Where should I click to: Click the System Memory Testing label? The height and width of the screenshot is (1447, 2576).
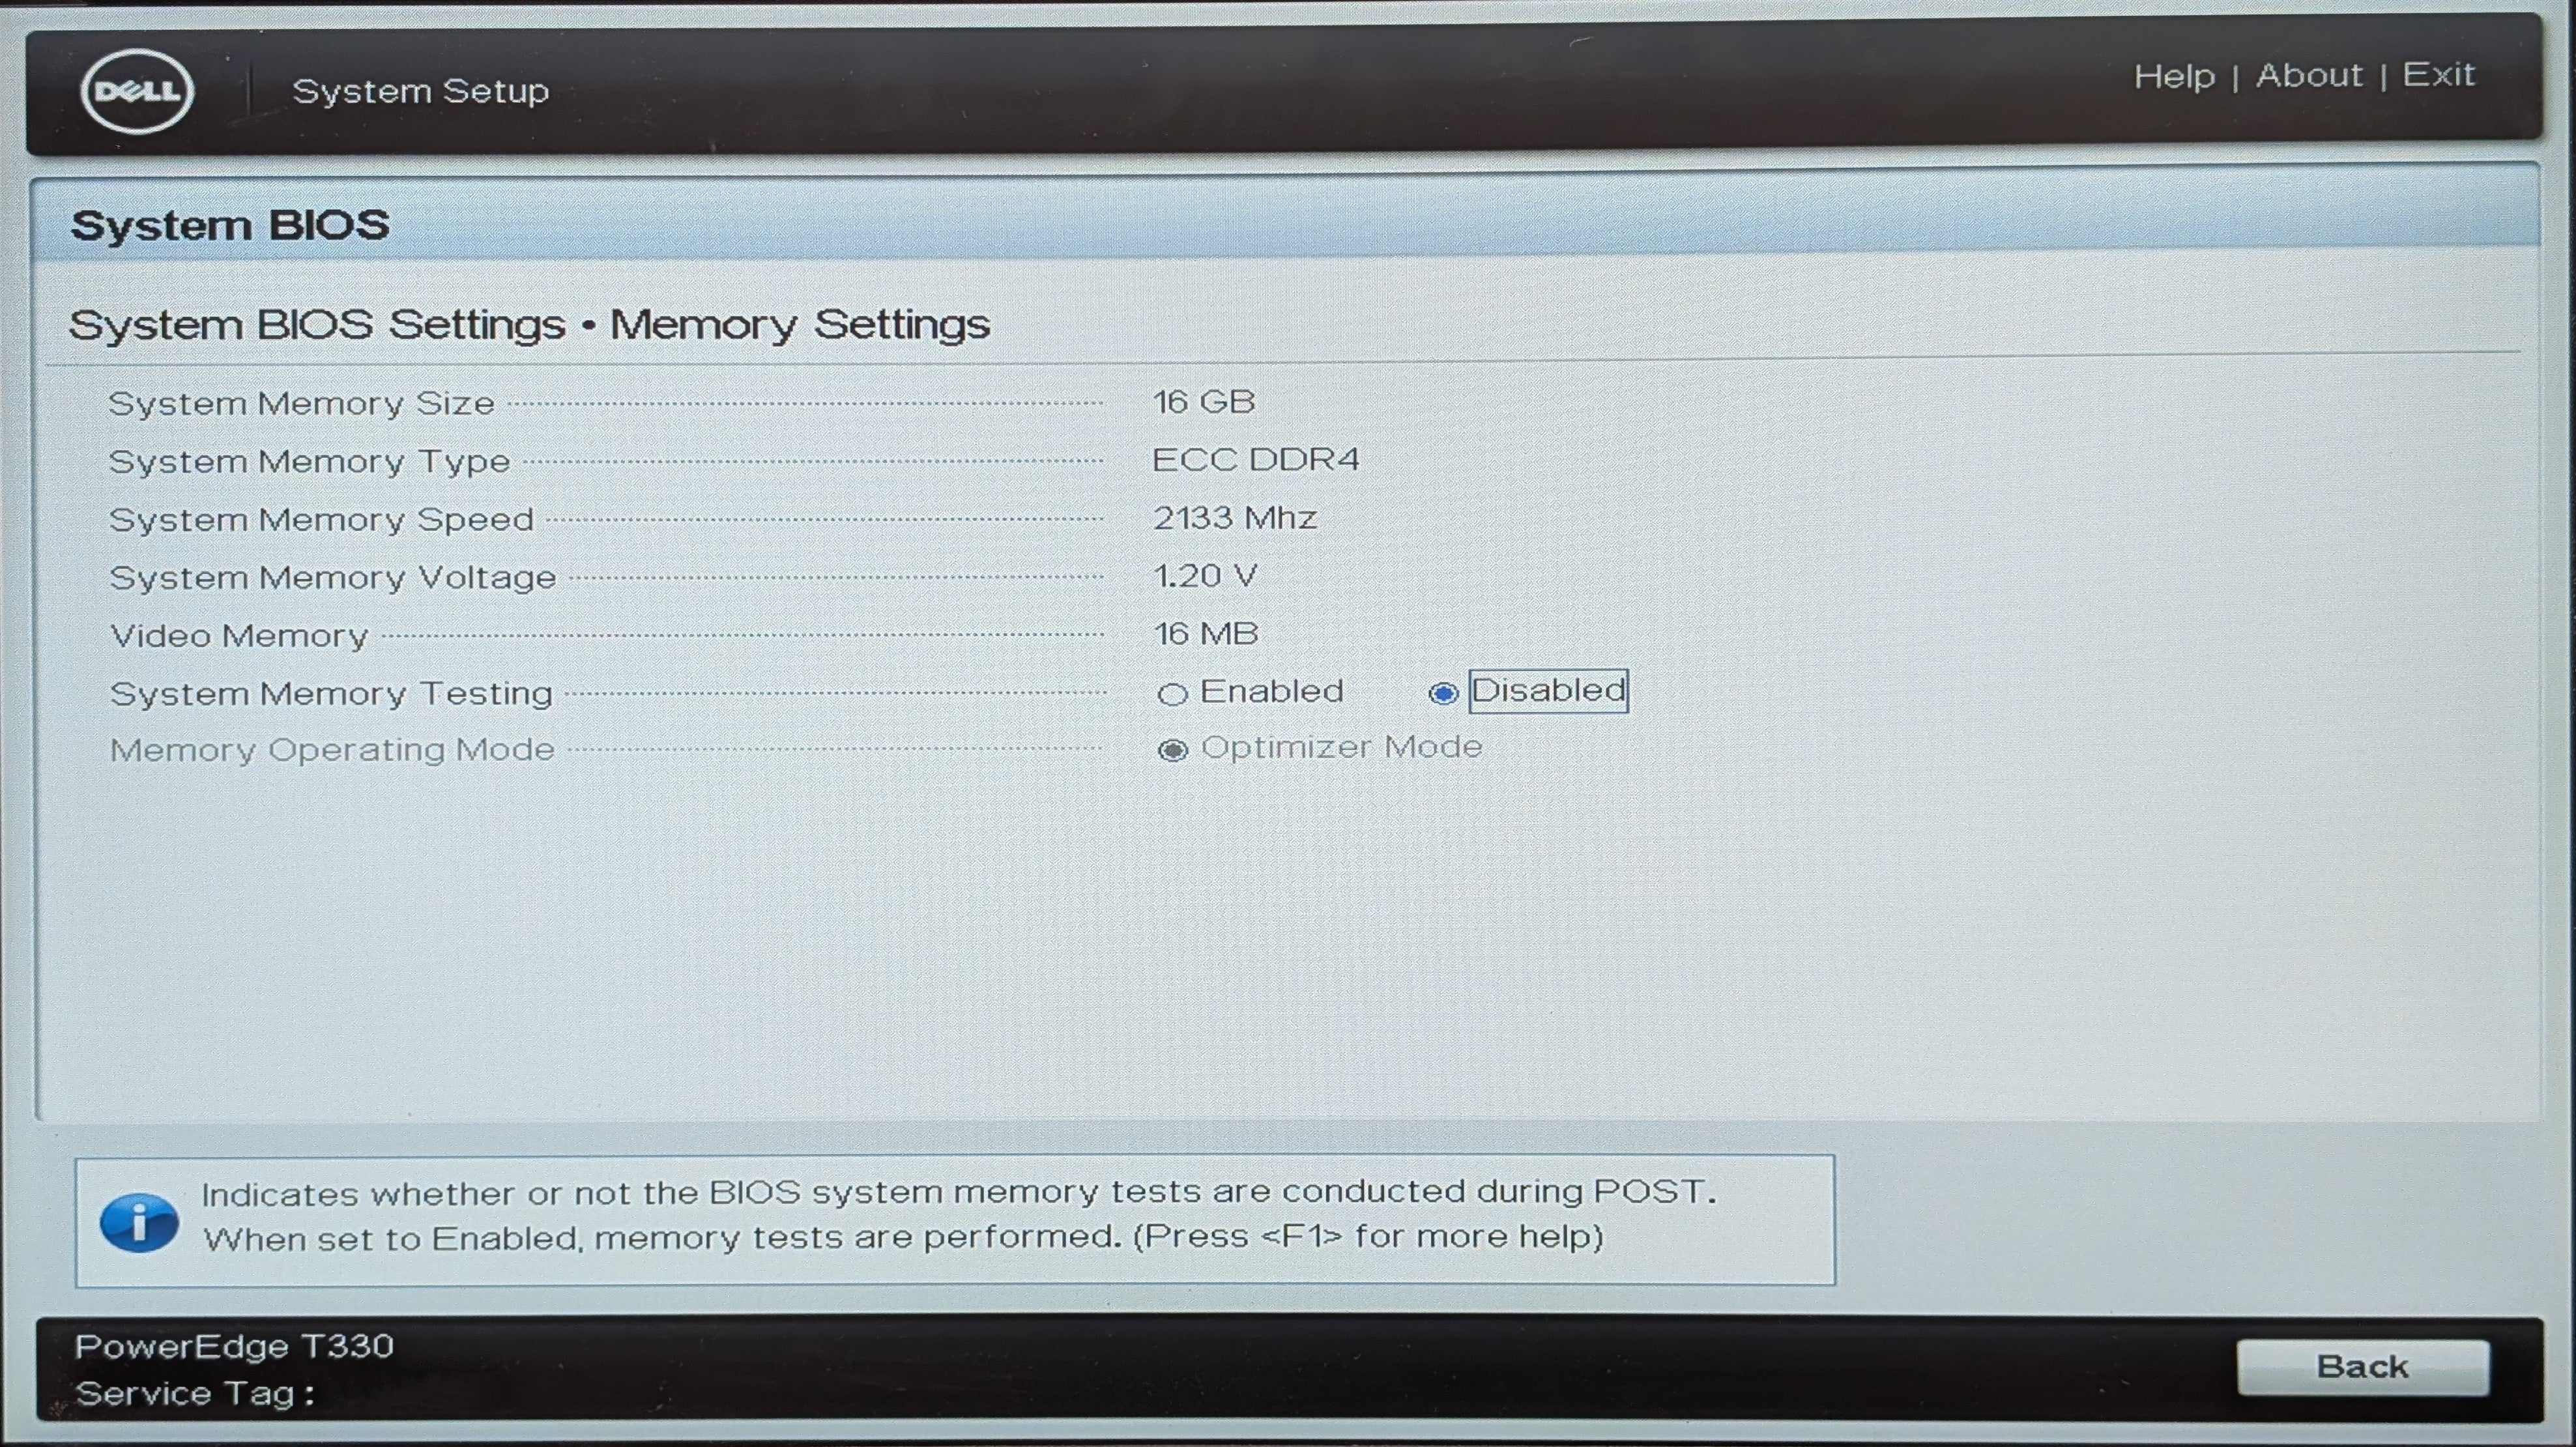pos(331,693)
